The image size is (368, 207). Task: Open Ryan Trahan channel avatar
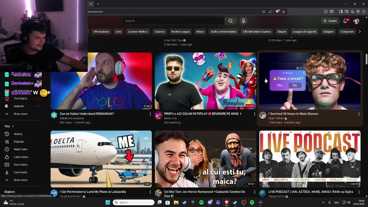coord(263,115)
